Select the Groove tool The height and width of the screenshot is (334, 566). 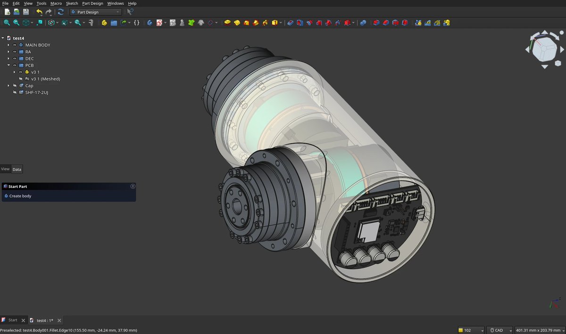pyautogui.click(x=309, y=22)
